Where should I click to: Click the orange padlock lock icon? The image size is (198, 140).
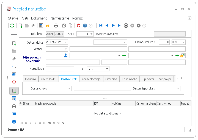(48, 26)
